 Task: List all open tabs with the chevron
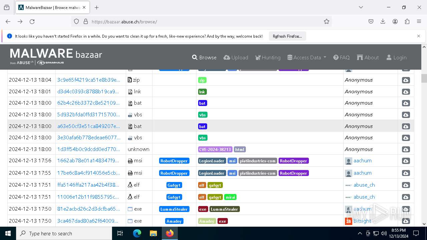[x=361, y=7]
